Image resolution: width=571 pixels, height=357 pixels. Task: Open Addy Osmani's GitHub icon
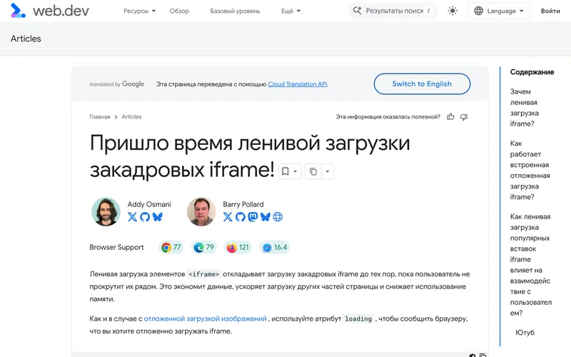[145, 217]
